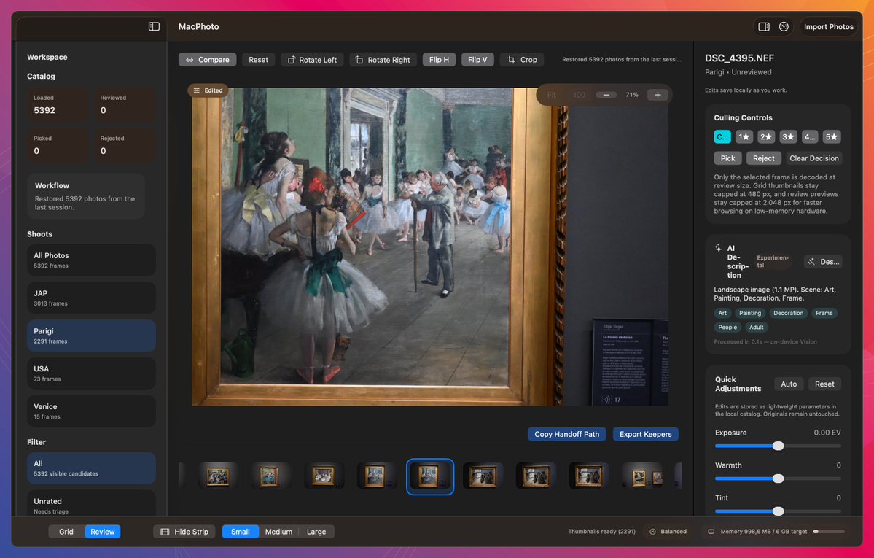Click the Adult tag chip
This screenshot has width=874, height=558.
[757, 327]
